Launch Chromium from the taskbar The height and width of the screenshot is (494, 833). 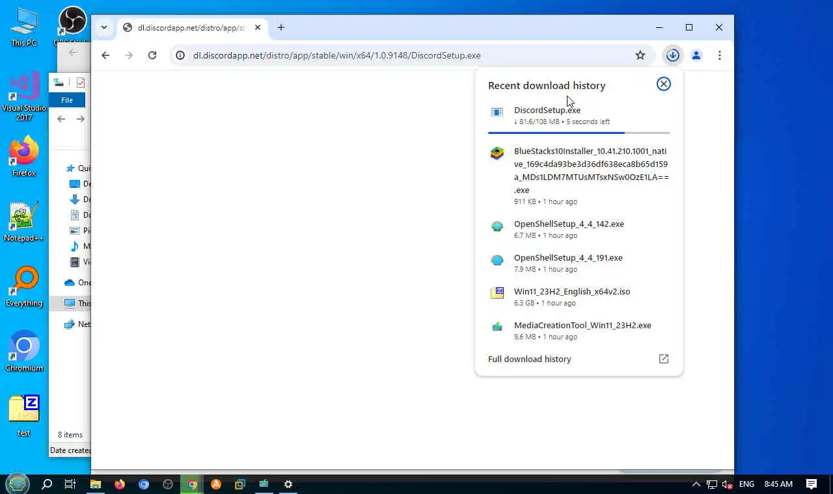pos(144,484)
